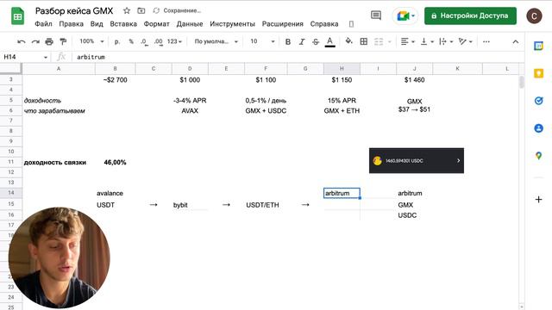Toggle bold formatting
This screenshot has height=310, width=552.
coord(288,42)
